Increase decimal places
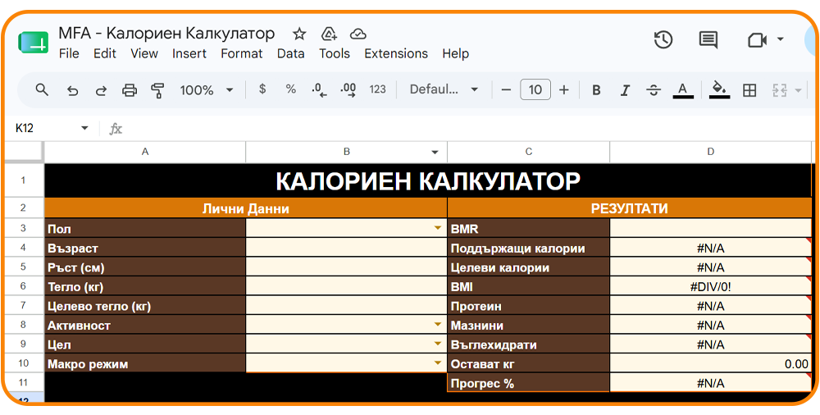 click(348, 90)
